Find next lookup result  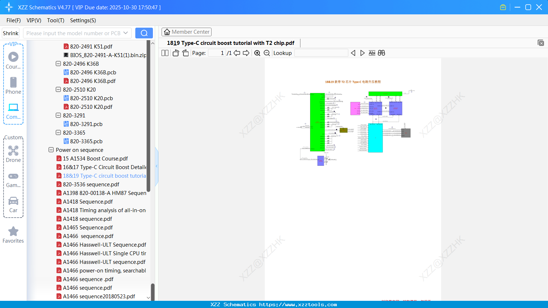coord(362,53)
